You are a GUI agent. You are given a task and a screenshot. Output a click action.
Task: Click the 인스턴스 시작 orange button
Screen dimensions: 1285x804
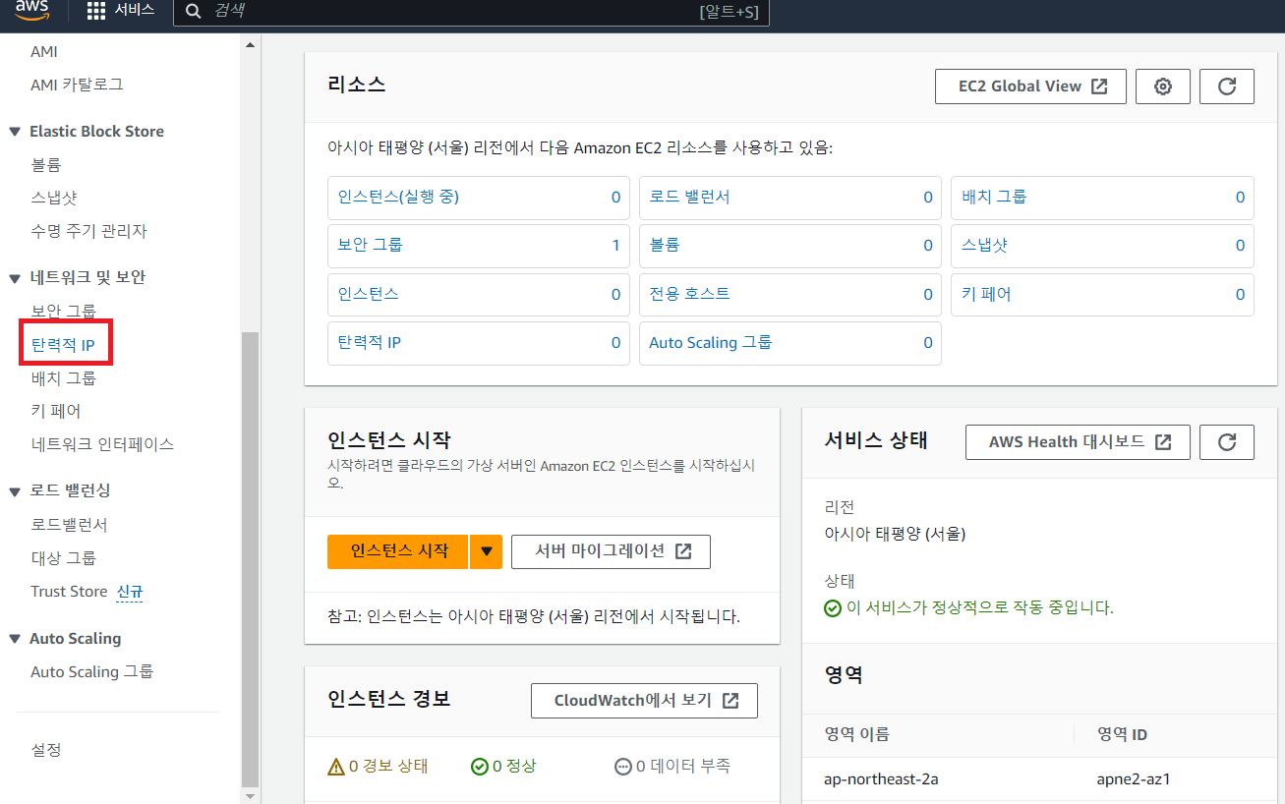398,551
